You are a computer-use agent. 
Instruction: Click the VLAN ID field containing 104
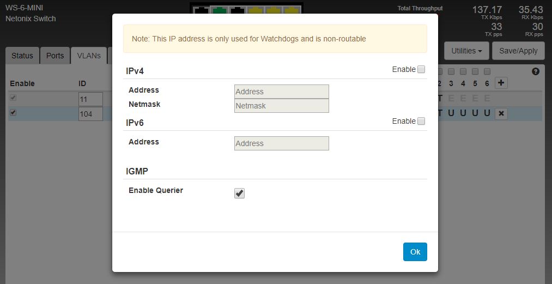point(90,114)
